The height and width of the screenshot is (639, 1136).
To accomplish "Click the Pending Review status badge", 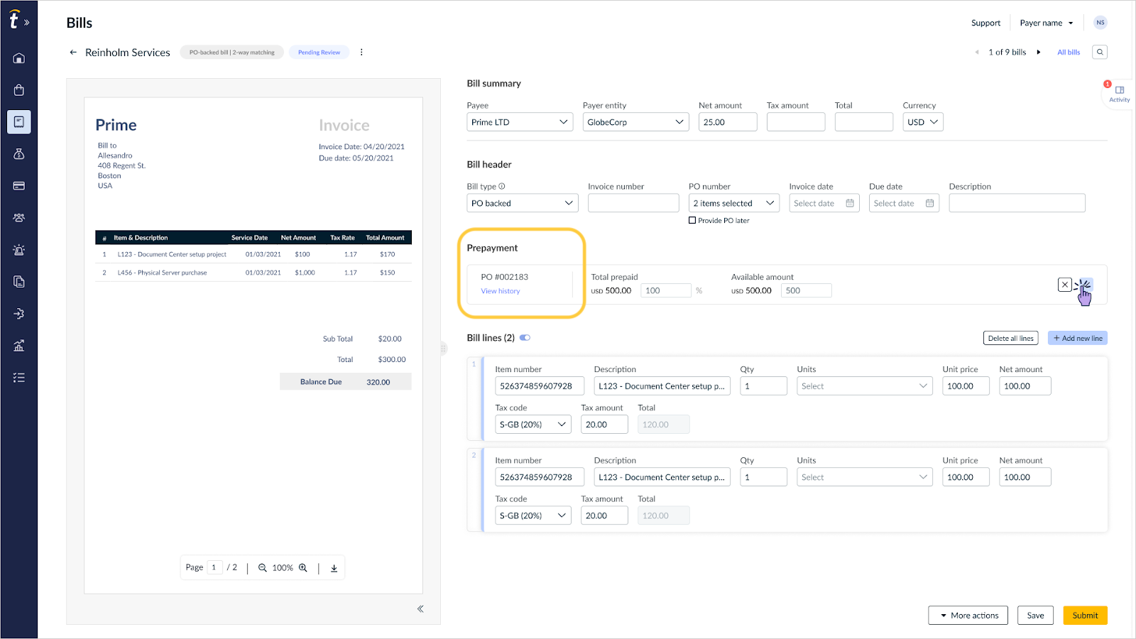I will coord(319,52).
